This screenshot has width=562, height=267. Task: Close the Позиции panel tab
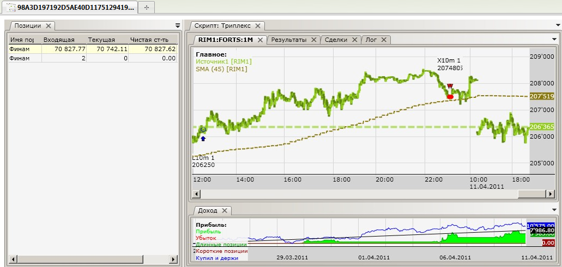48,26
